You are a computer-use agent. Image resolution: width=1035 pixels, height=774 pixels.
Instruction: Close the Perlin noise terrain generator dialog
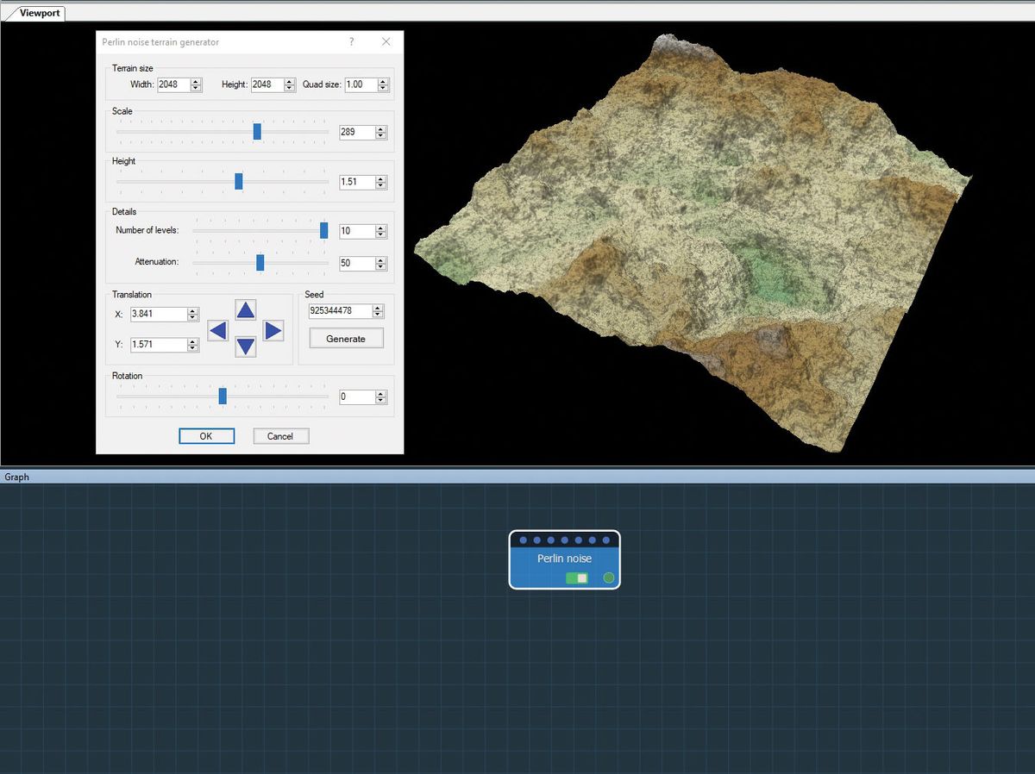(386, 41)
